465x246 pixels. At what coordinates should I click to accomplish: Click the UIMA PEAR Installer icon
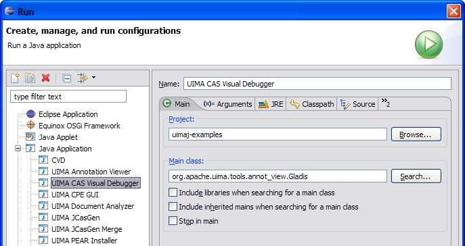click(x=43, y=241)
